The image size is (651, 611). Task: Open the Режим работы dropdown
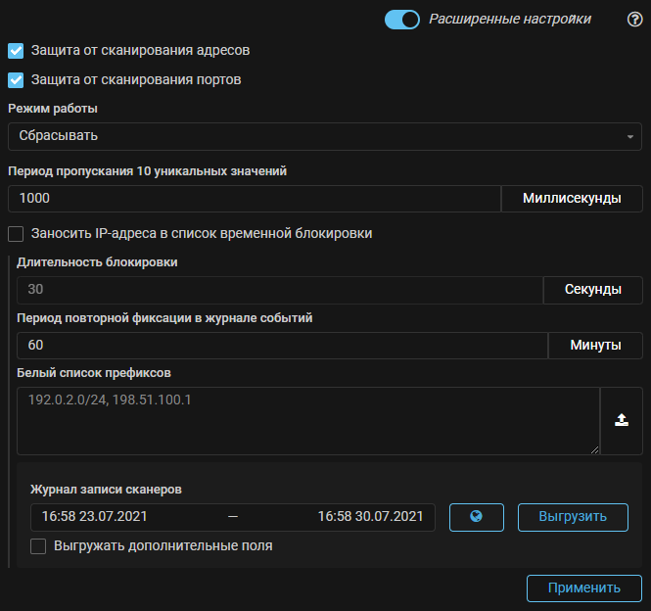324,136
